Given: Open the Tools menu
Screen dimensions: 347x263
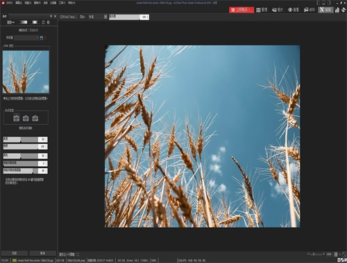Looking at the screenshot, I should [x=62, y=3].
